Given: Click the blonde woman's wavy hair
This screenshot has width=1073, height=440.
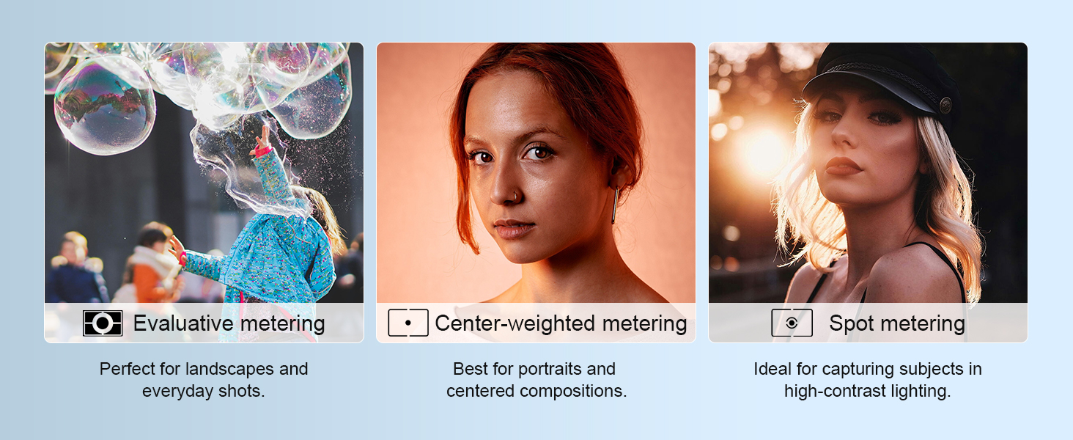Looking at the screenshot, I should 945,213.
